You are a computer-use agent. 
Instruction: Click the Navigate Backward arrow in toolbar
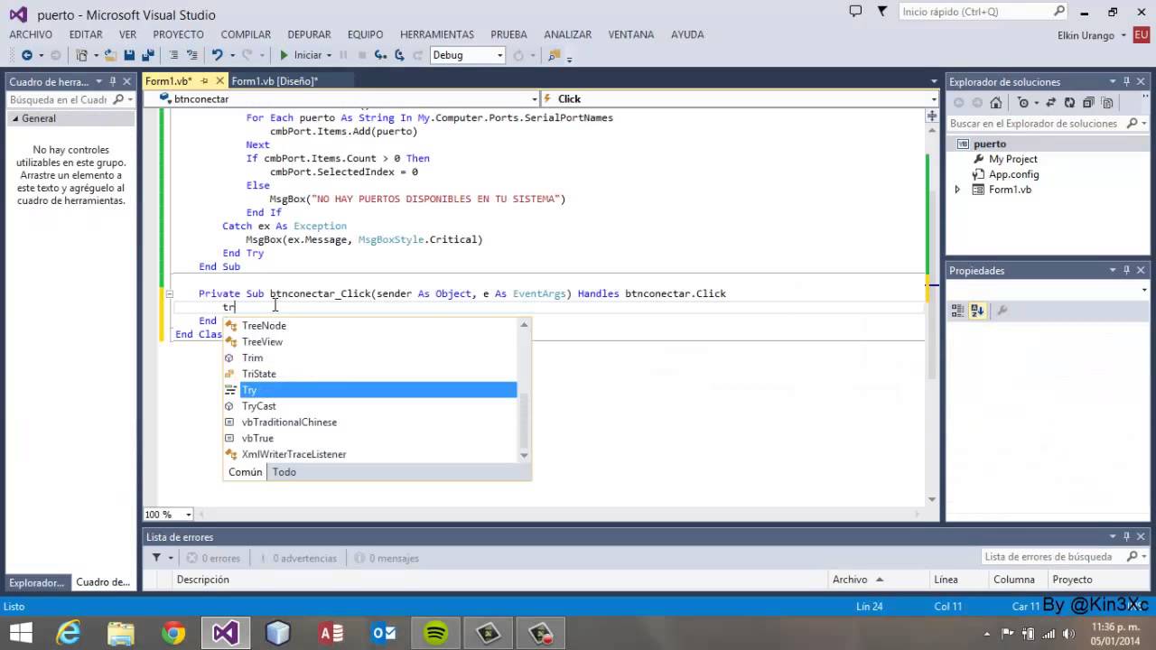click(x=27, y=55)
